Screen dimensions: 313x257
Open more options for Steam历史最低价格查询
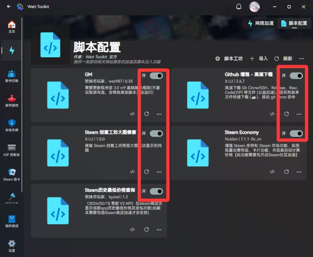[x=159, y=230]
